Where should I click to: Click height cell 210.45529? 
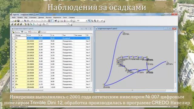(33, 52)
